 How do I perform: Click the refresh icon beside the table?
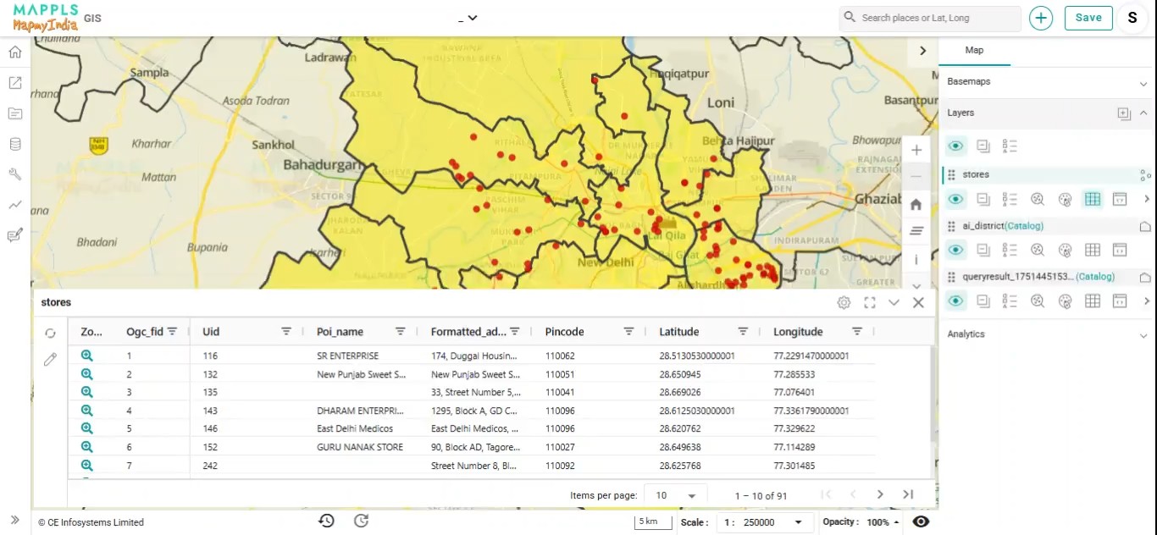[x=50, y=334]
